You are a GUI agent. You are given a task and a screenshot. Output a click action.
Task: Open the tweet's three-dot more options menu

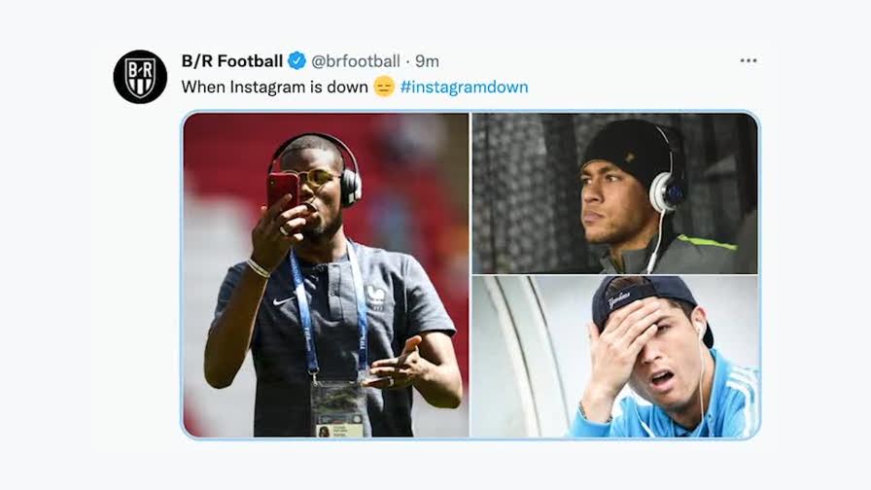pos(748,60)
